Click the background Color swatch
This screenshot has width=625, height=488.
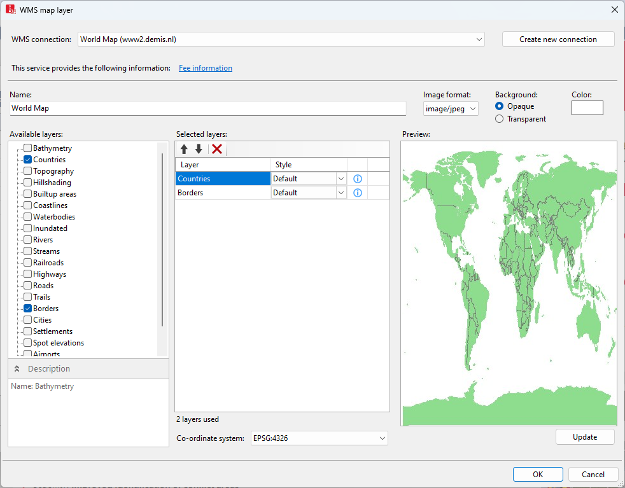587,108
